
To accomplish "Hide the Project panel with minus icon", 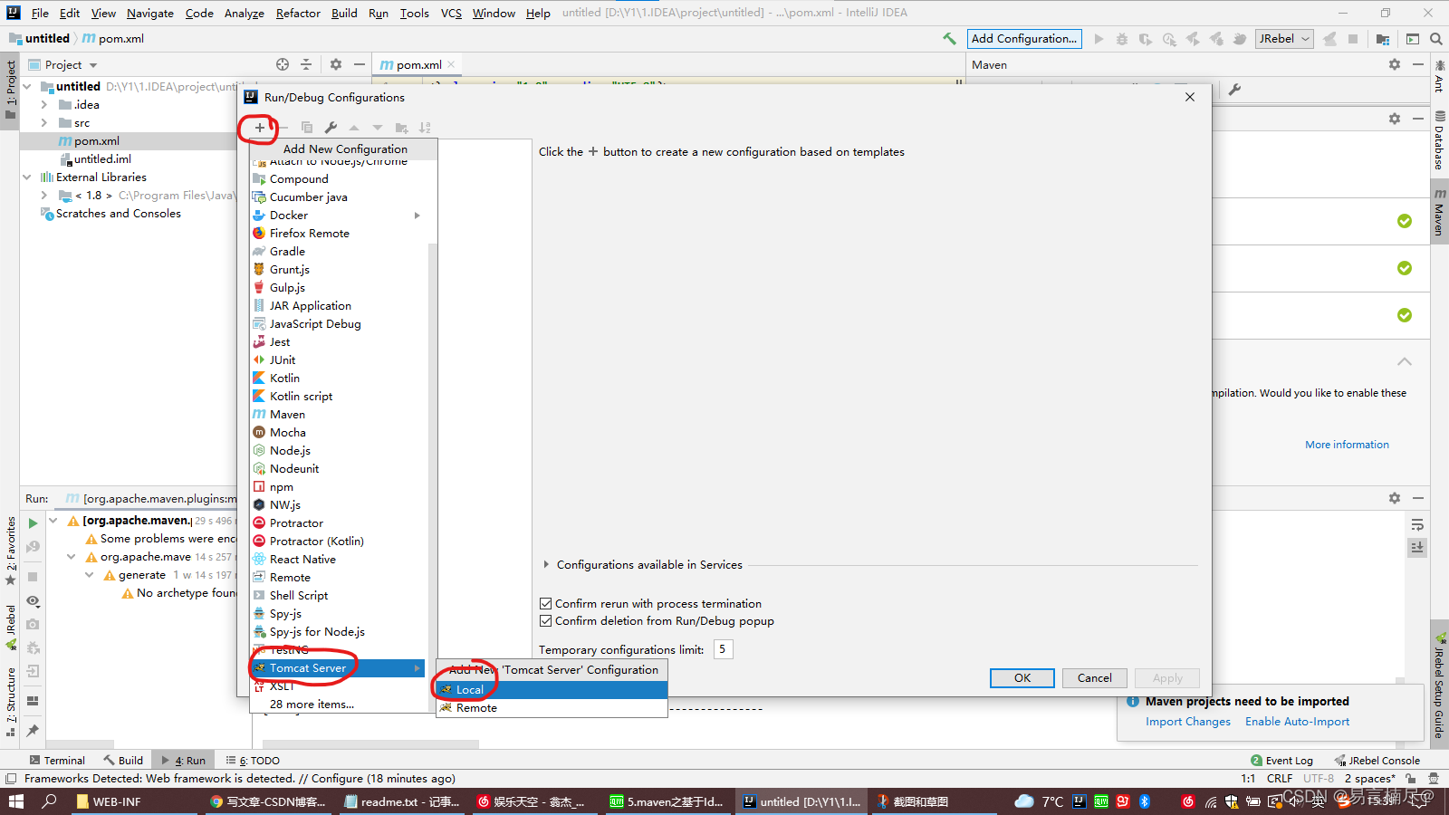I will pyautogui.click(x=360, y=64).
